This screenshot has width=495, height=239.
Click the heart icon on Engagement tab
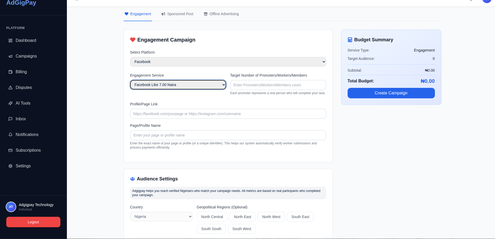(x=126, y=14)
